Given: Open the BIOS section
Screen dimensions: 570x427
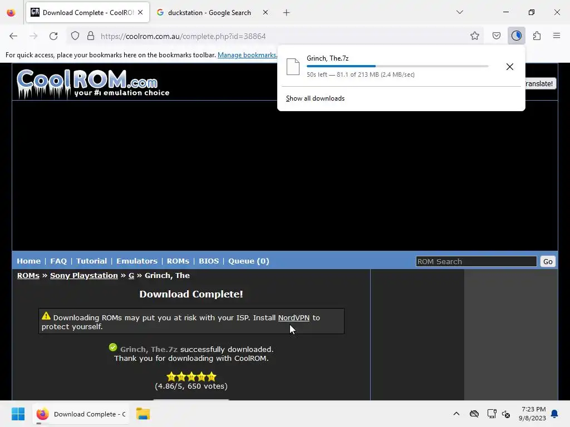Looking at the screenshot, I should pyautogui.click(x=209, y=261).
